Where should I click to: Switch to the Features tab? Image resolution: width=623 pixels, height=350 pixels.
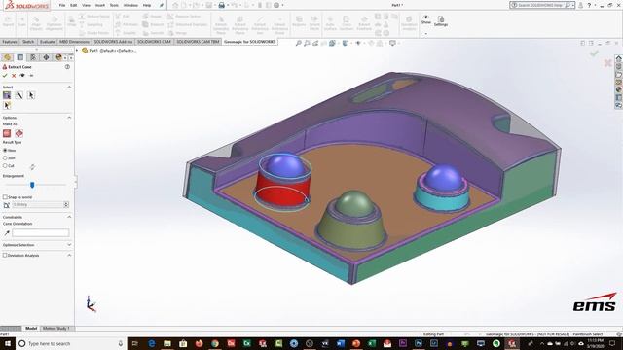(x=10, y=42)
